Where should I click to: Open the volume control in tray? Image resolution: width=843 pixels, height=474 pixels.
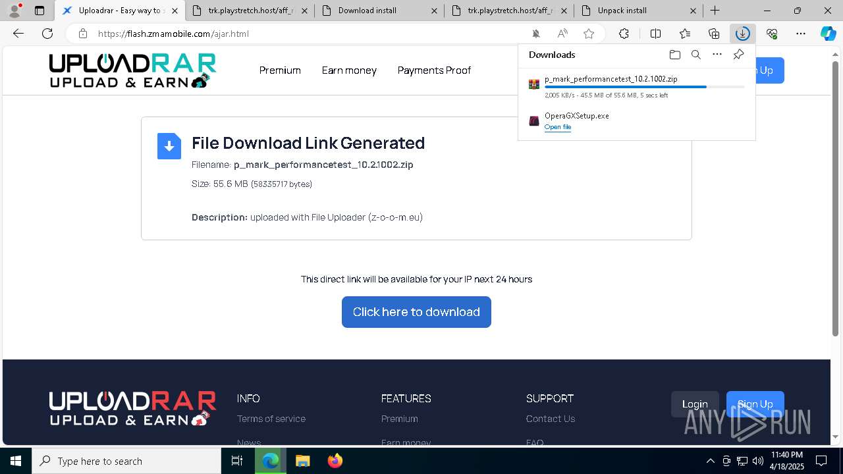[x=758, y=461]
